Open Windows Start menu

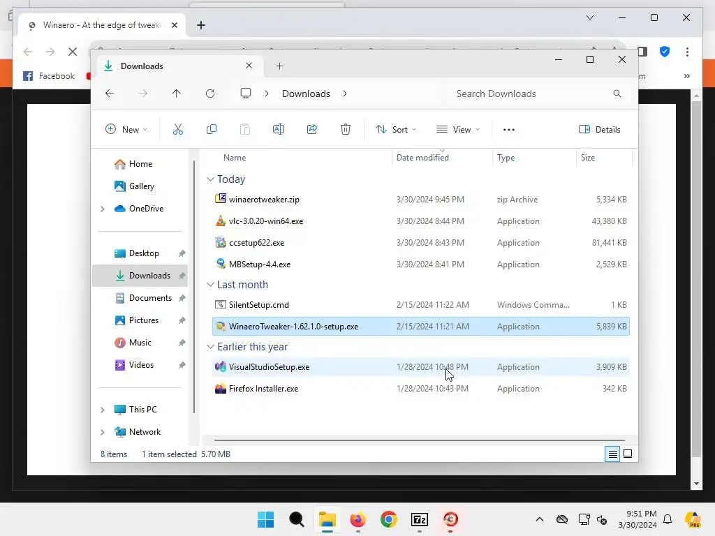click(266, 519)
